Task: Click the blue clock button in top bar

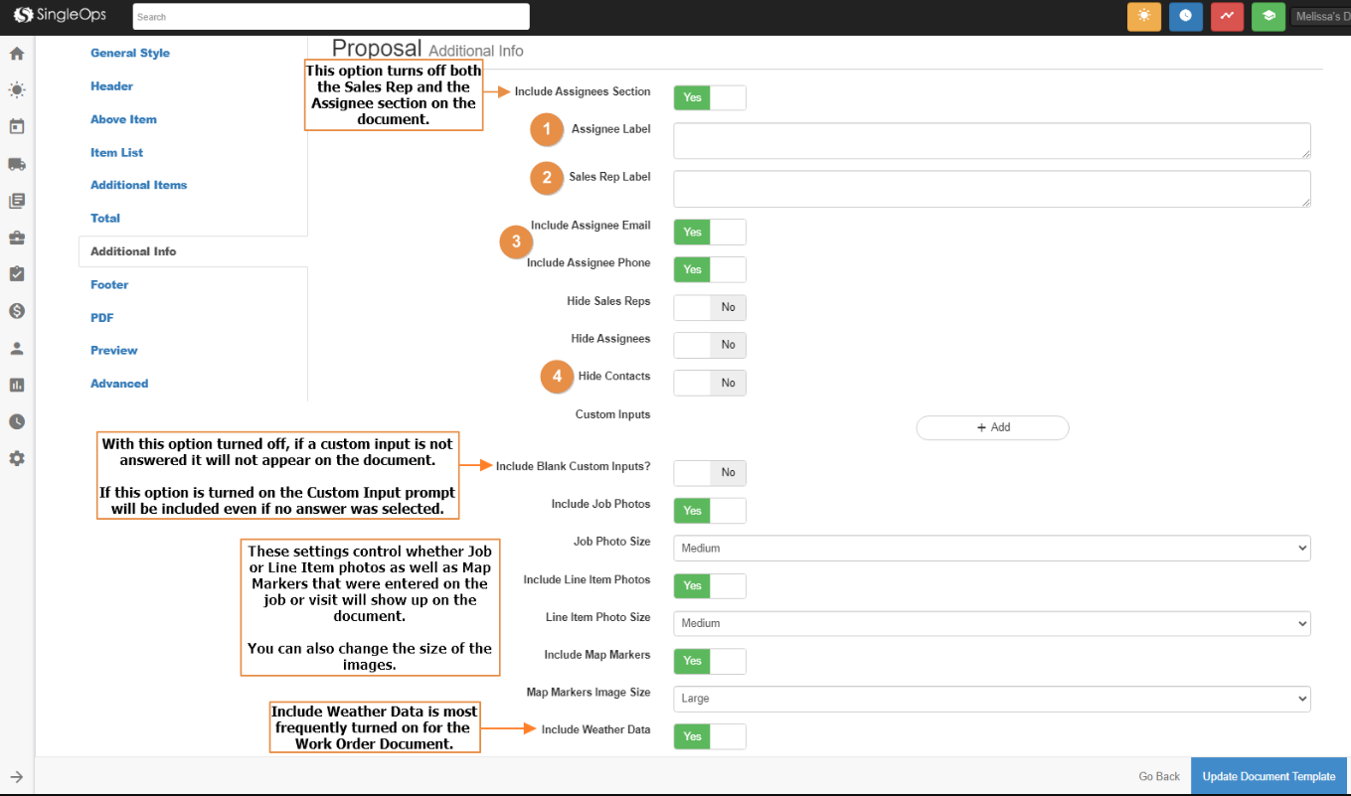Action: click(1185, 17)
